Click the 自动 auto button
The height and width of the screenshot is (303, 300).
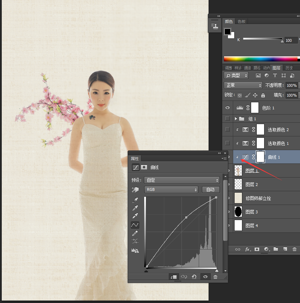[211, 189]
